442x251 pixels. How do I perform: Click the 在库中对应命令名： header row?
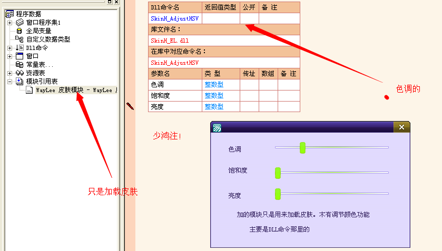(224, 52)
